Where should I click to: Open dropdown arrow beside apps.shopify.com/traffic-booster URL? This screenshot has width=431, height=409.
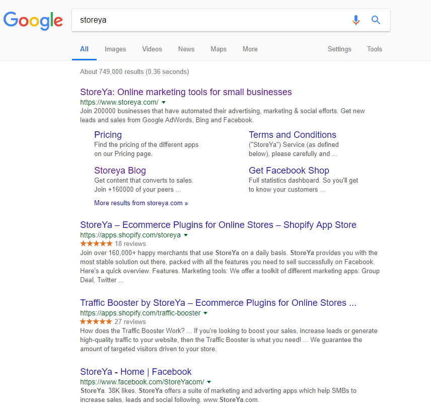coord(205,313)
